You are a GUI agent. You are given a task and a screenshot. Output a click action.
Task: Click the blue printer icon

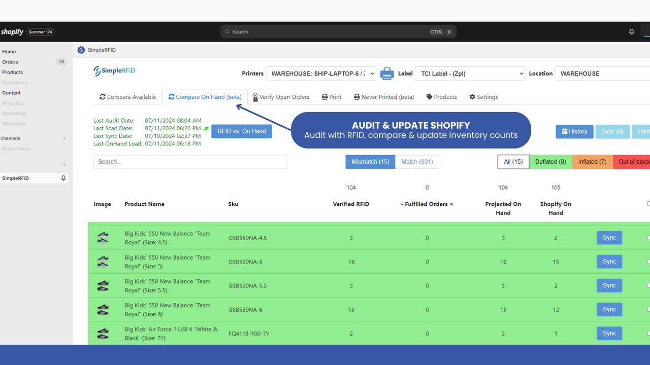tap(387, 74)
